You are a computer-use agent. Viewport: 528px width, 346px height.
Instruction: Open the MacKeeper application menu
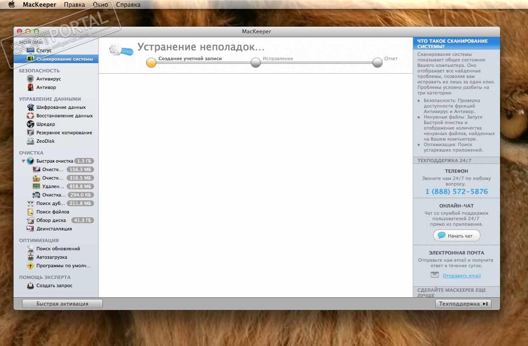click(x=40, y=5)
